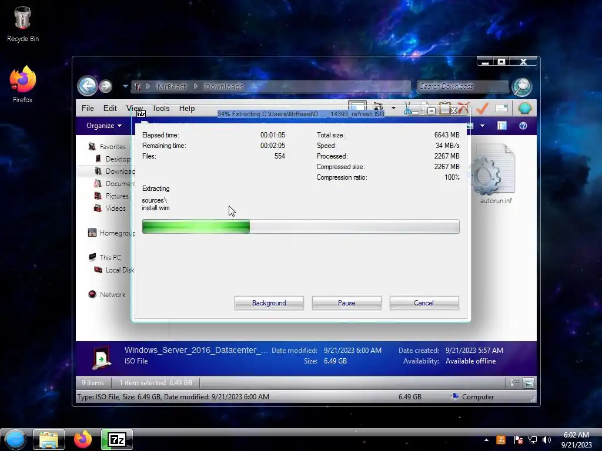This screenshot has height=451, width=602.
Task: Click the Explorer Forward arrow button
Action: pos(106,86)
